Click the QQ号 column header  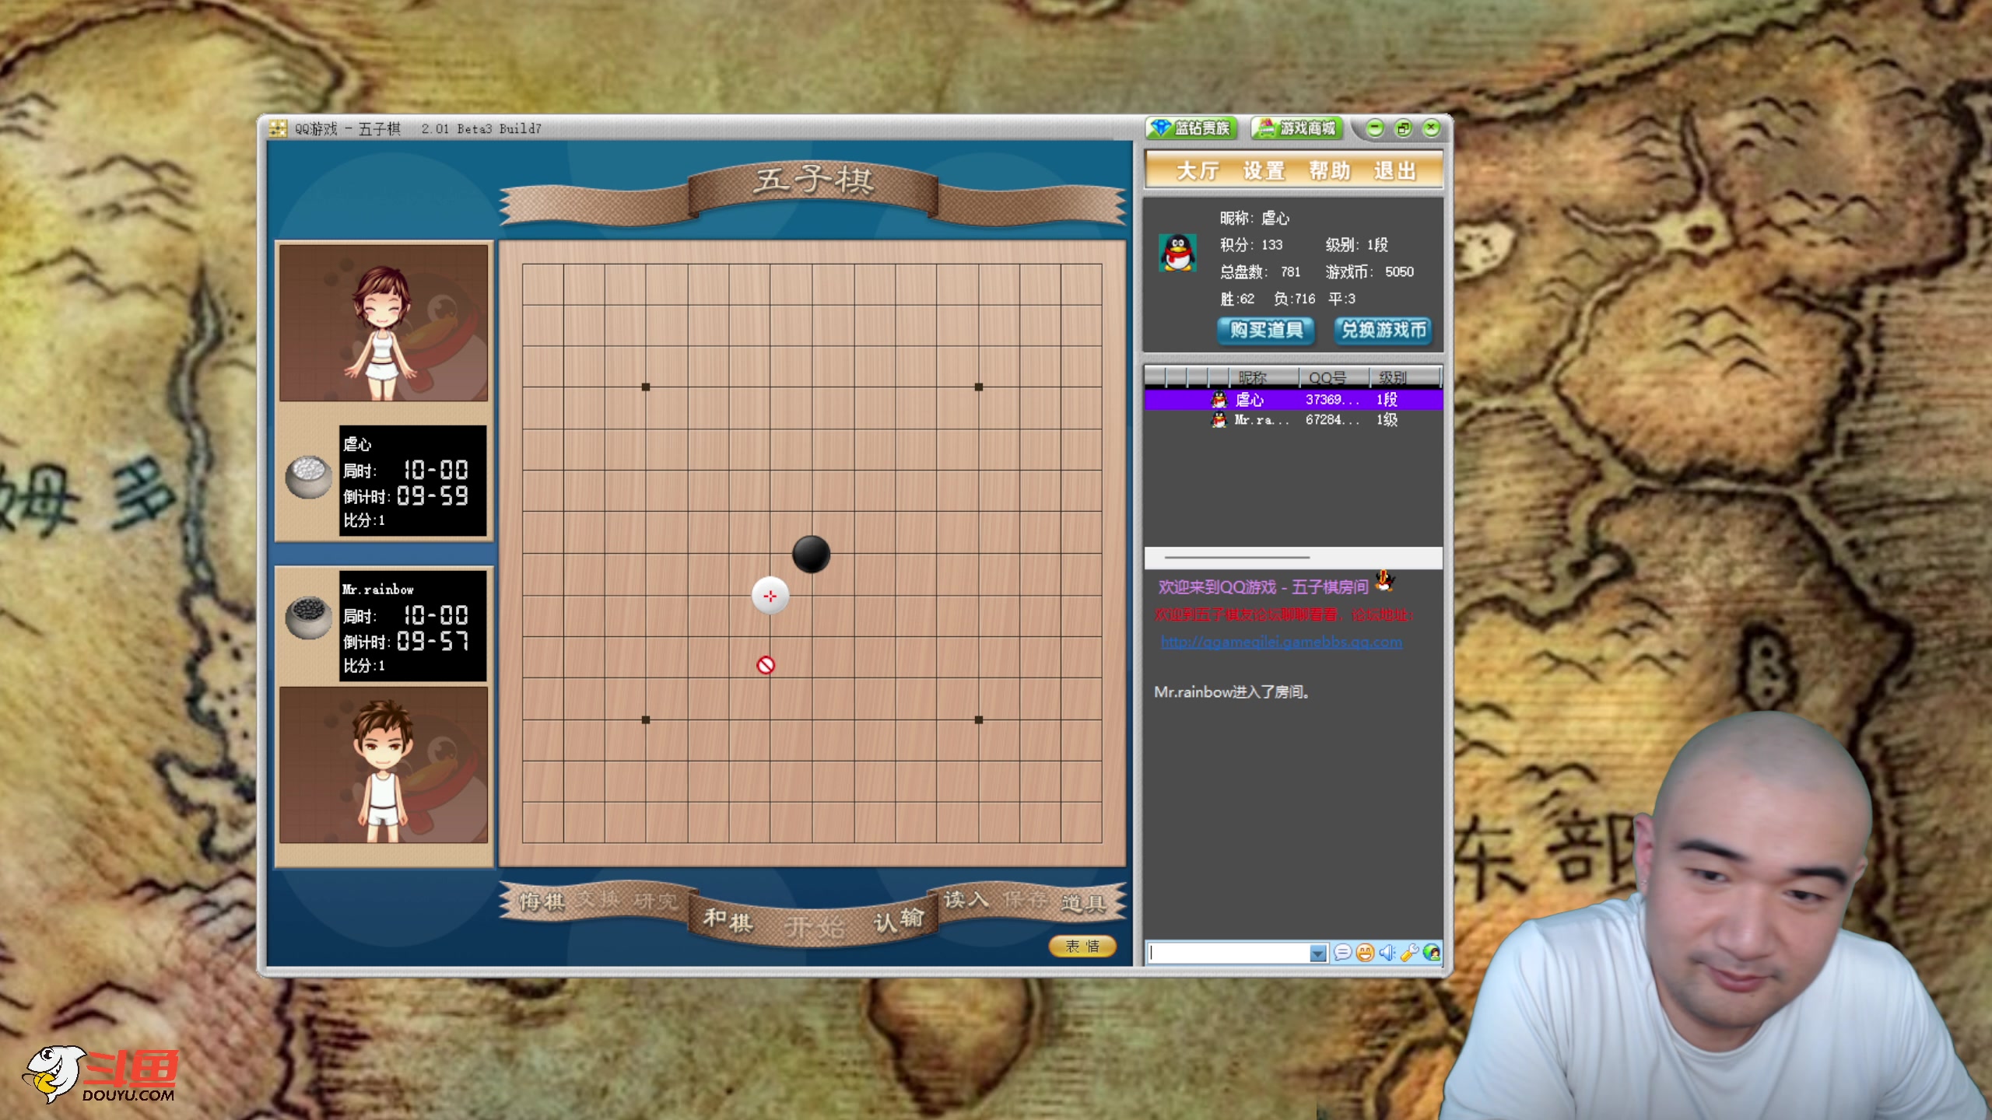click(1334, 377)
